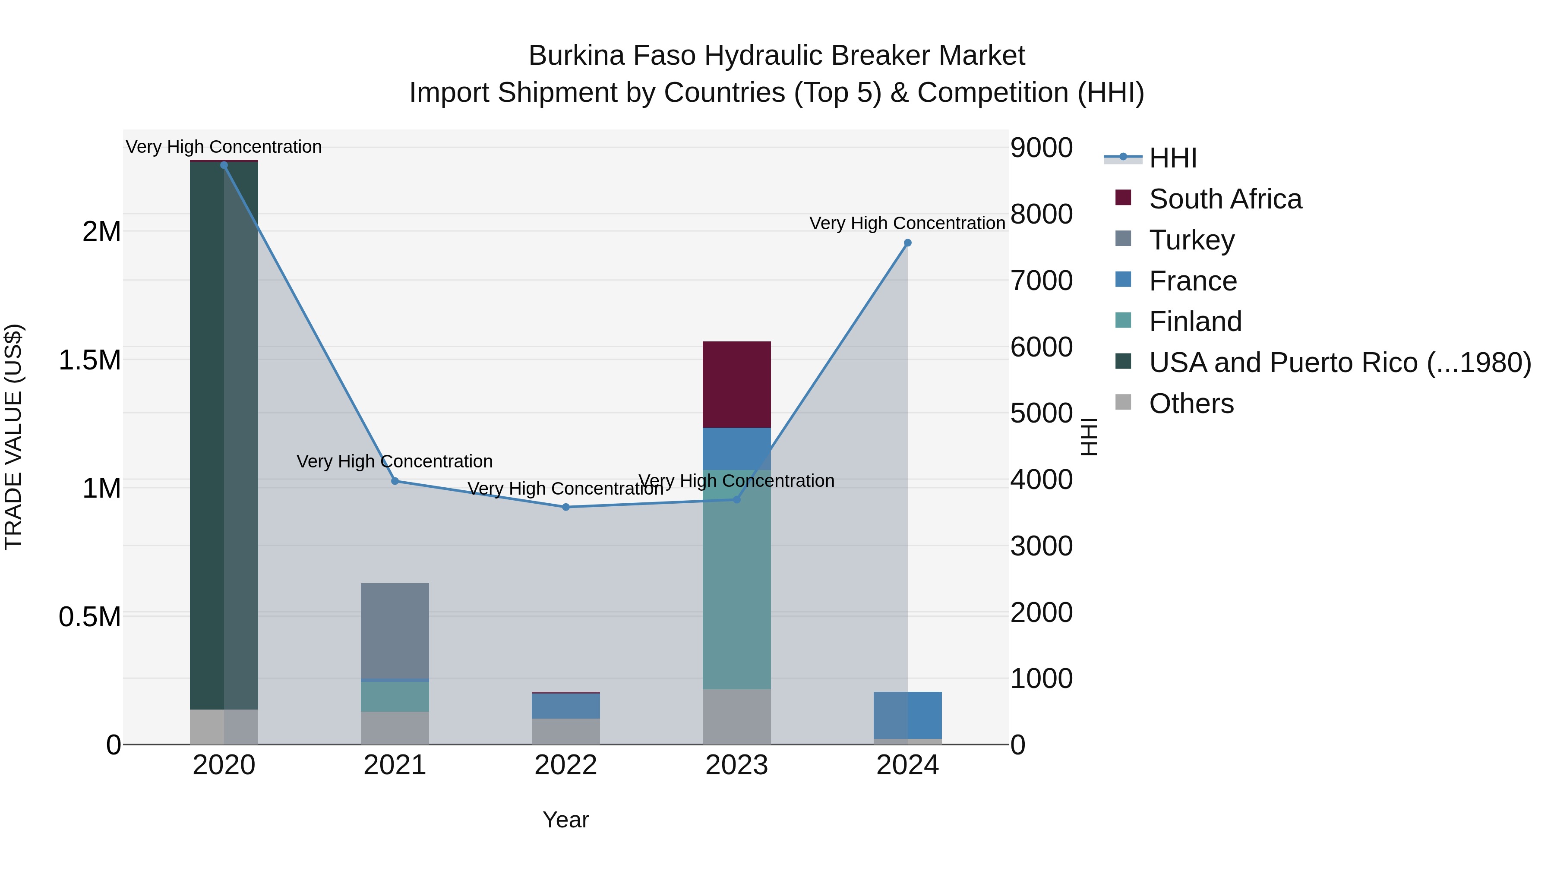Click the HHI data point for 2024
The height and width of the screenshot is (874, 1554).
point(907,243)
